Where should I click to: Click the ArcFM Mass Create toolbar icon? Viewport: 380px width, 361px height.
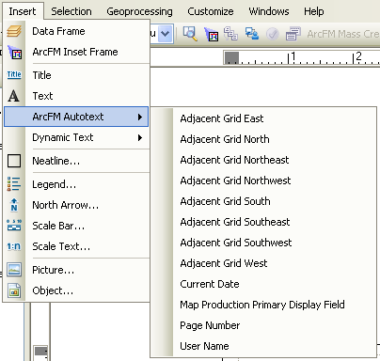[x=293, y=34]
